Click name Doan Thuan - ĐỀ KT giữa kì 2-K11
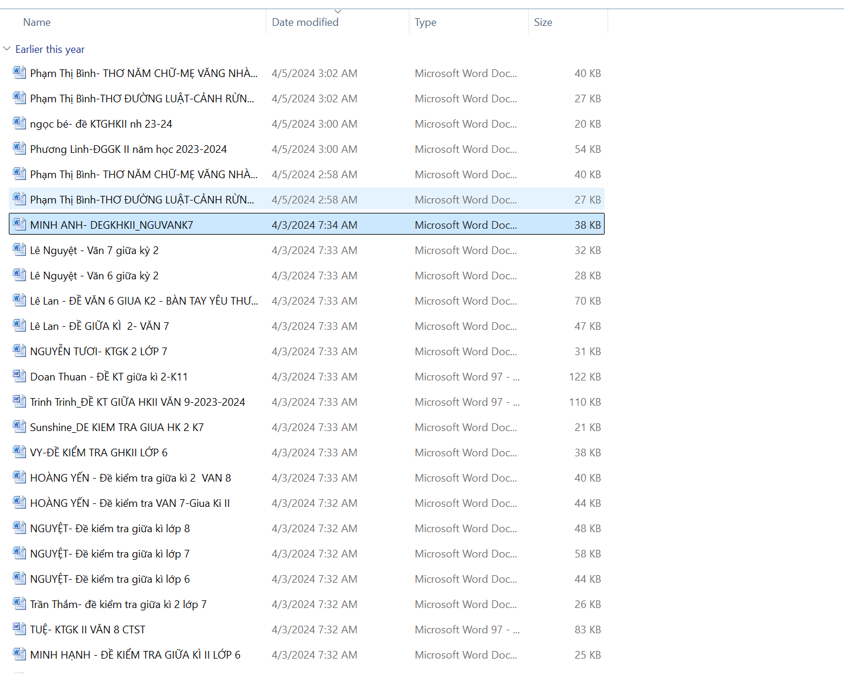 (x=109, y=377)
